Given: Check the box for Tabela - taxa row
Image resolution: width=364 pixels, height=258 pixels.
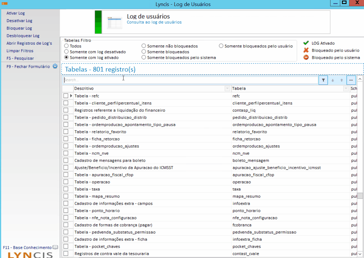Looking at the screenshot, I should pyautogui.click(x=66, y=189).
